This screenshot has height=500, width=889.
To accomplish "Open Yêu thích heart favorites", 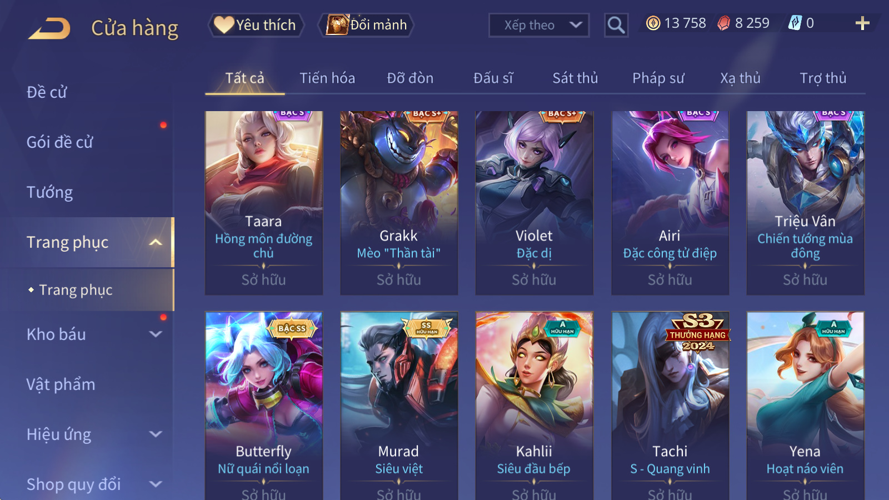I will (256, 25).
